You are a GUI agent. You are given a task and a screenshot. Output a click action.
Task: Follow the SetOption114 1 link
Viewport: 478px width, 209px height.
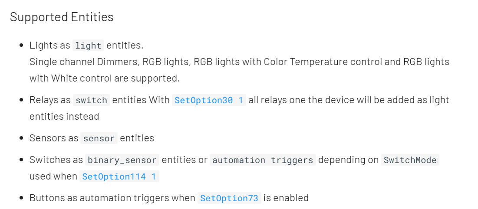coord(119,177)
